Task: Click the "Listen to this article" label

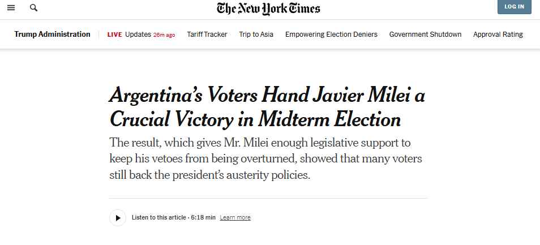Action: pyautogui.click(x=158, y=218)
